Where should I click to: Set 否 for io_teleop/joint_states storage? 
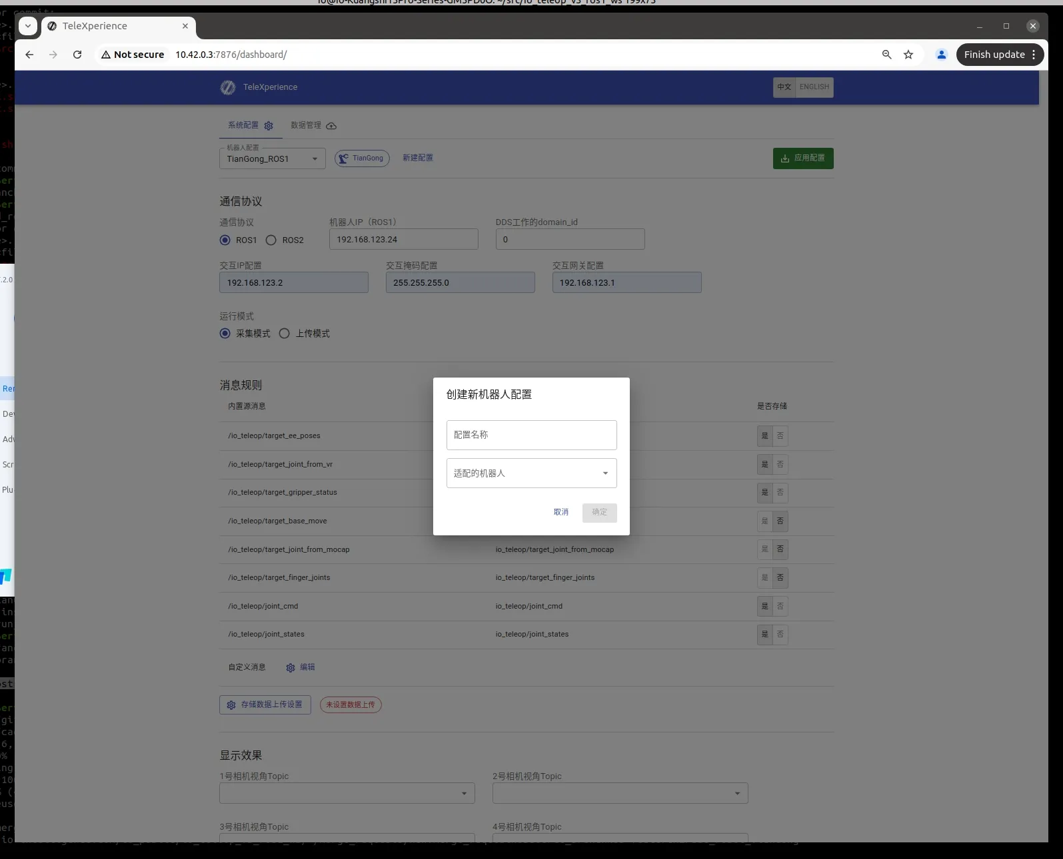[x=780, y=635]
